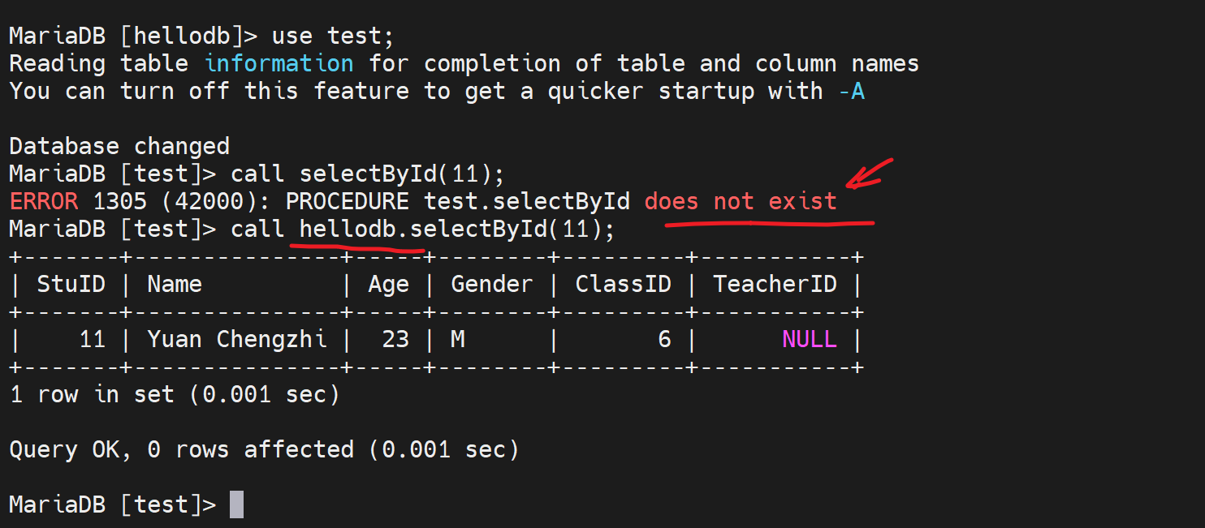Click the underlined hellodb.selectById text
Image resolution: width=1205 pixels, height=528 pixels.
click(422, 229)
